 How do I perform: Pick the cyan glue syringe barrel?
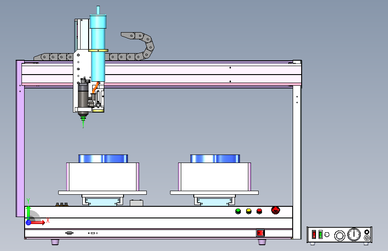(98, 48)
